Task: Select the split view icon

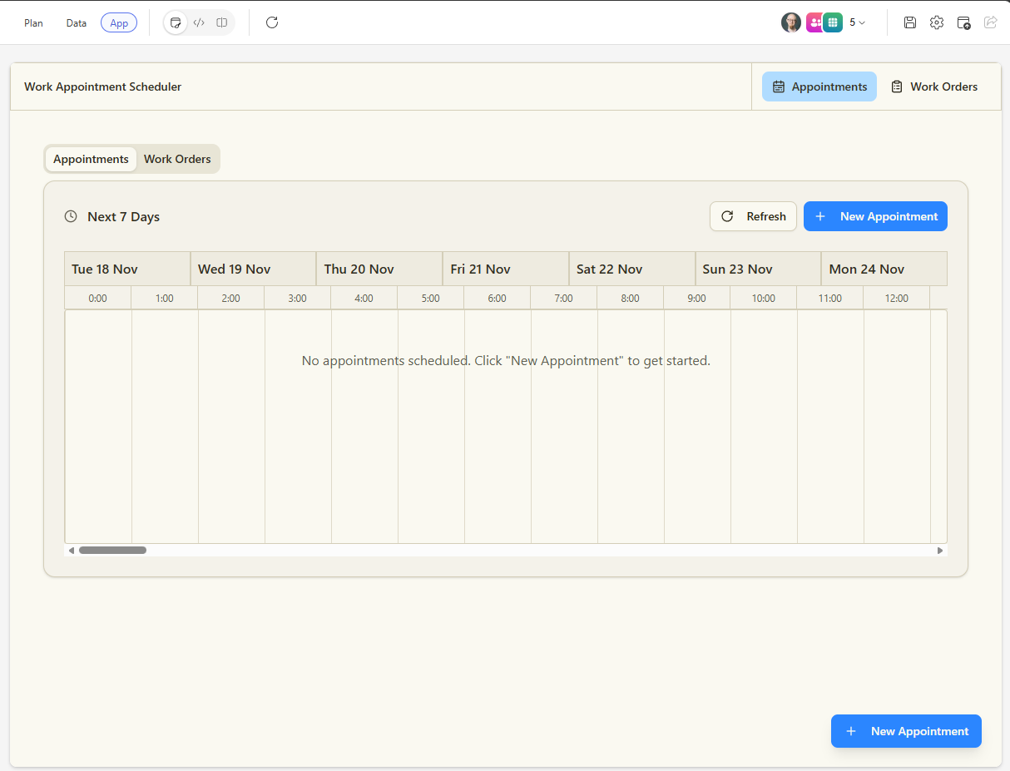Action: click(222, 22)
